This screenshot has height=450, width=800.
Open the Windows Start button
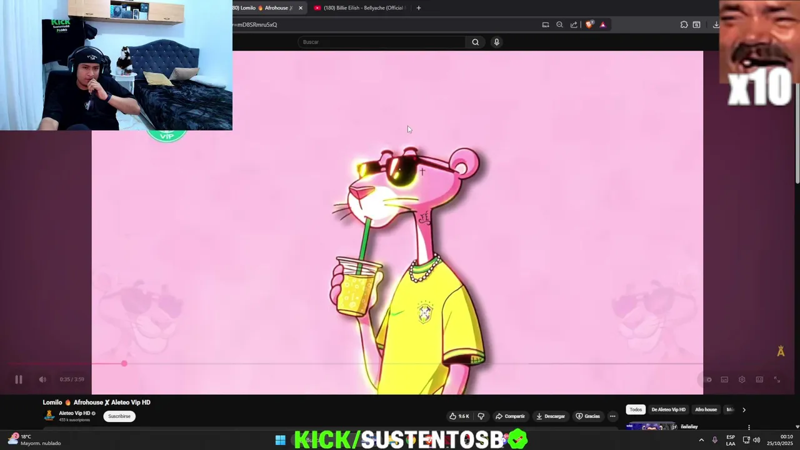click(280, 440)
